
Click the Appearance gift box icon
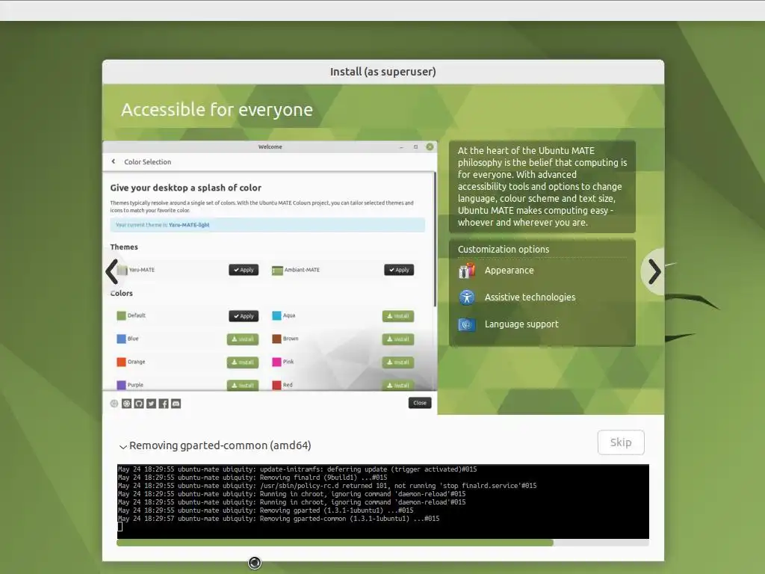click(467, 271)
